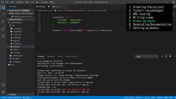The width and height of the screenshot is (176, 99).
Task: Open the Extensions view
Action: (x=3, y=36)
